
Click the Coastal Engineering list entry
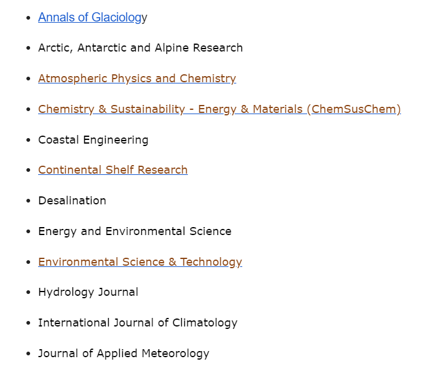93,140
